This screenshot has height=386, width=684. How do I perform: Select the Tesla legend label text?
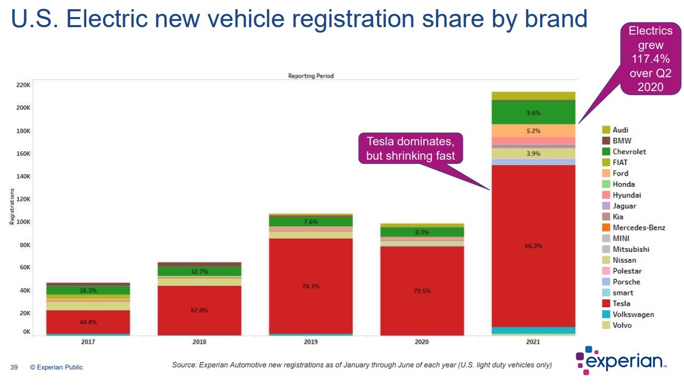coord(621,303)
